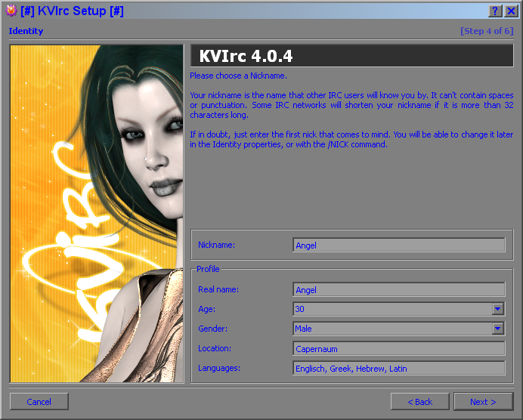
Task: Click the Languages: label
Action: [x=219, y=368]
